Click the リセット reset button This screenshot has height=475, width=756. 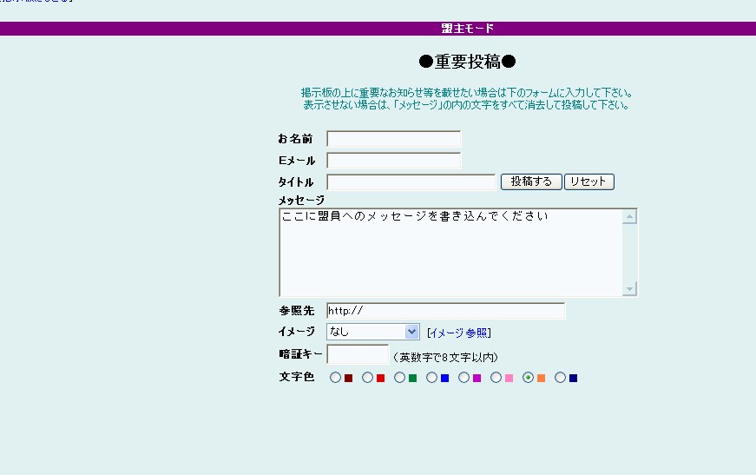pos(589,182)
